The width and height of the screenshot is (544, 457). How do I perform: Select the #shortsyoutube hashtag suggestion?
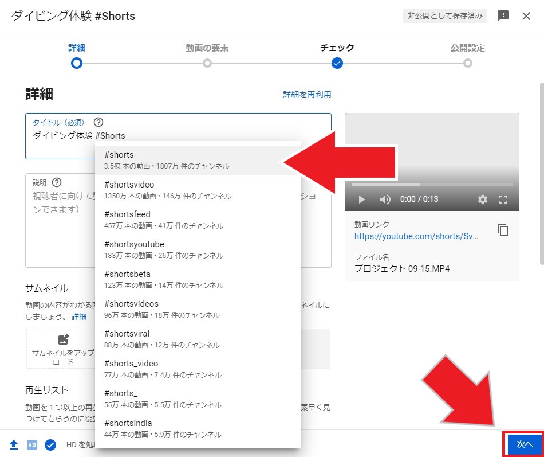198,250
